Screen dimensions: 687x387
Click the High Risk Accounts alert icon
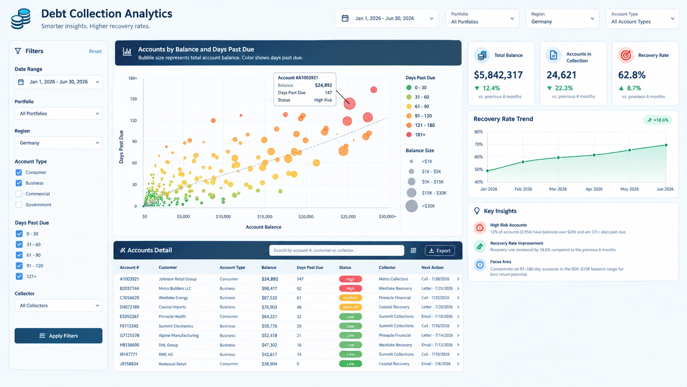point(480,228)
